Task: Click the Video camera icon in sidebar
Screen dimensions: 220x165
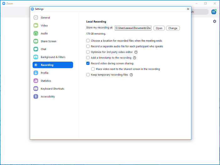Action: tap(36, 25)
